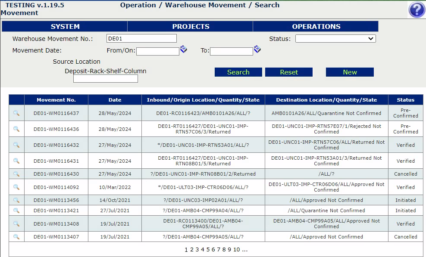This screenshot has width=426, height=257.
Task: Click Inbound/Origin Location/Quantity/State header
Action: [x=203, y=100]
